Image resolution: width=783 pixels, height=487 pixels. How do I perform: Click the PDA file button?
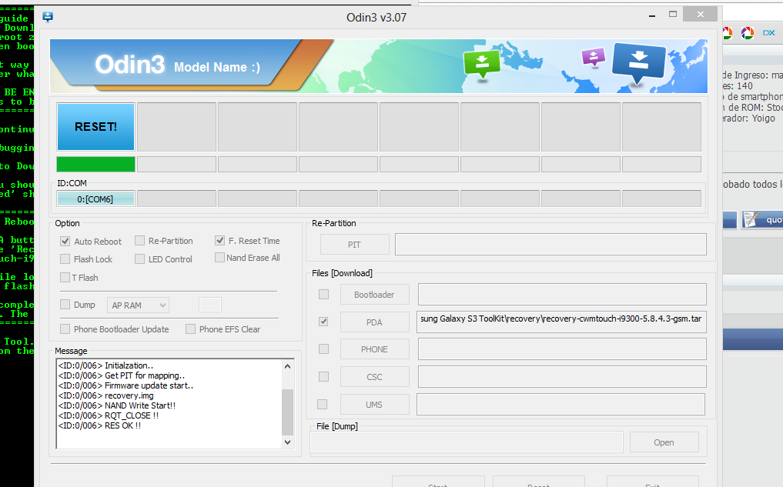pos(374,322)
